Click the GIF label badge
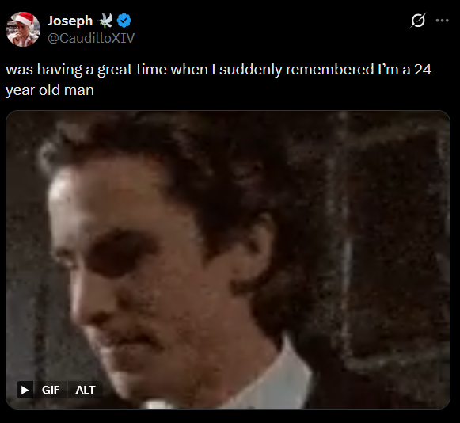460x423 pixels. 51,390
